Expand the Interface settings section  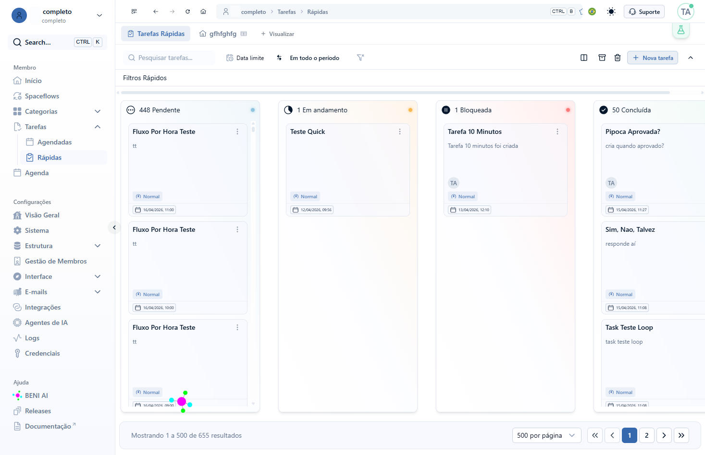(98, 276)
